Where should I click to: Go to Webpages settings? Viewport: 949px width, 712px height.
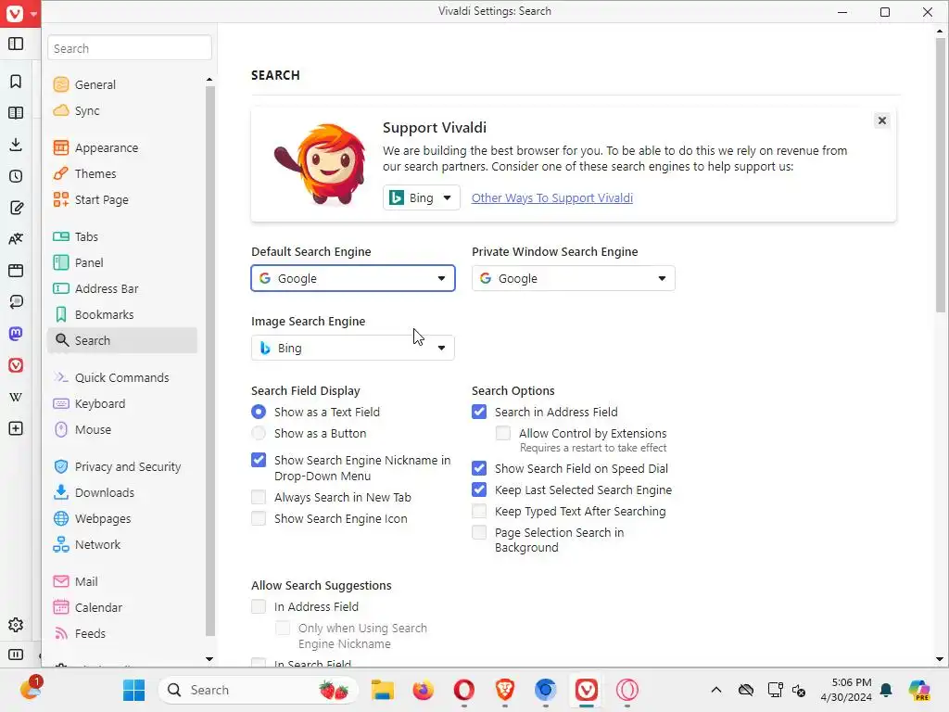point(102,519)
